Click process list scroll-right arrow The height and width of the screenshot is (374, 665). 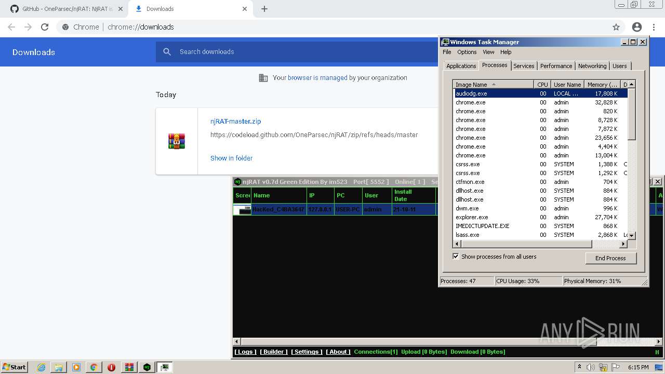[x=623, y=244]
